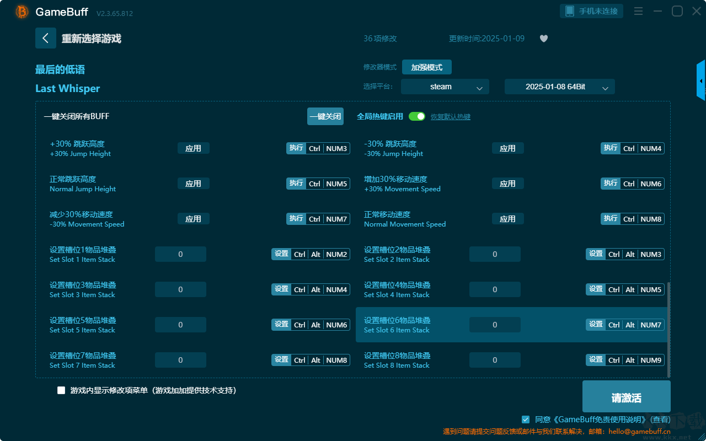706x441 pixels.
Task: Click the Last Whisper game title
Action: click(68, 89)
